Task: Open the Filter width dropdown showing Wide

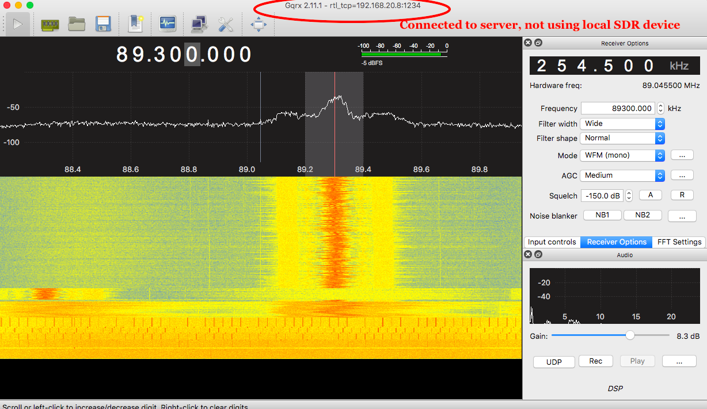Action: 622,124
